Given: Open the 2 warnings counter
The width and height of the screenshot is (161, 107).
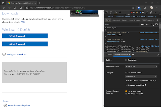Looking at the screenshot, I should pyautogui.click(x=137, y=12).
